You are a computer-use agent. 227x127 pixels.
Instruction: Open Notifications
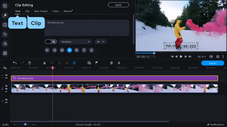216,125
